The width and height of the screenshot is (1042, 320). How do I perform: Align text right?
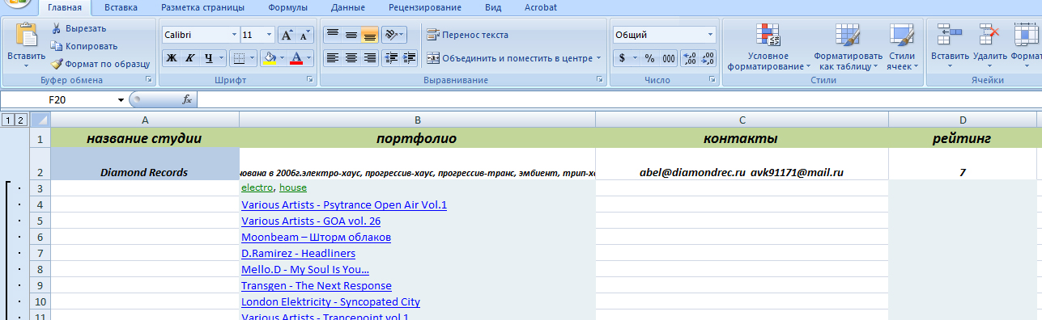click(x=369, y=58)
